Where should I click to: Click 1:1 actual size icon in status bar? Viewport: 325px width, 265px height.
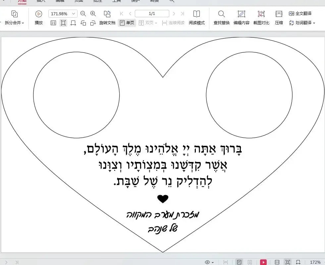277,262
